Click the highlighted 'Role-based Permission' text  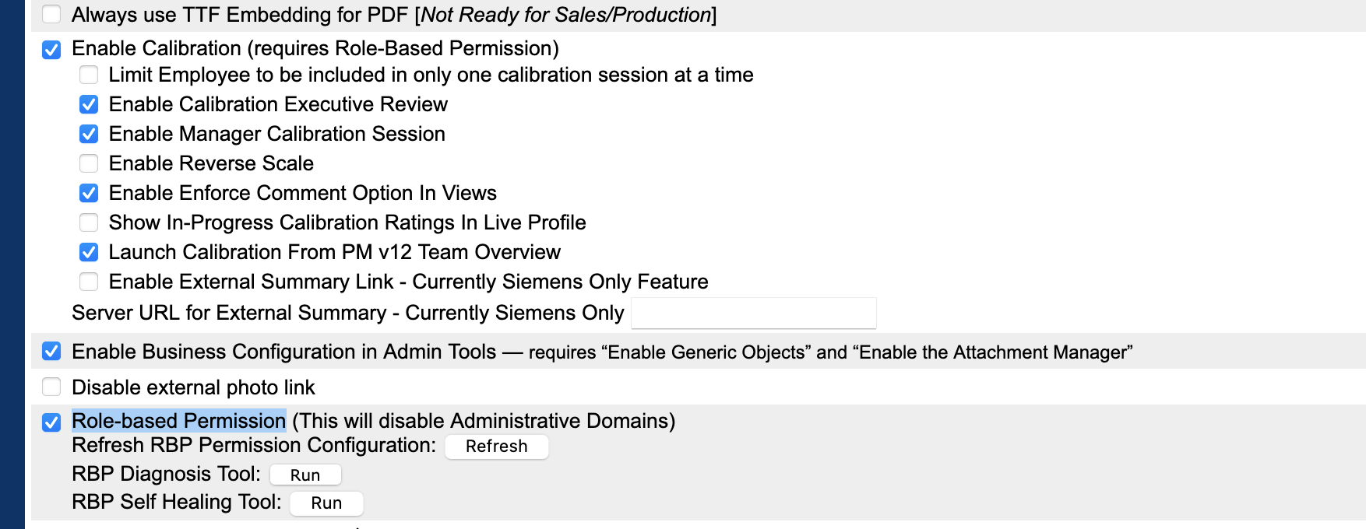click(x=178, y=421)
